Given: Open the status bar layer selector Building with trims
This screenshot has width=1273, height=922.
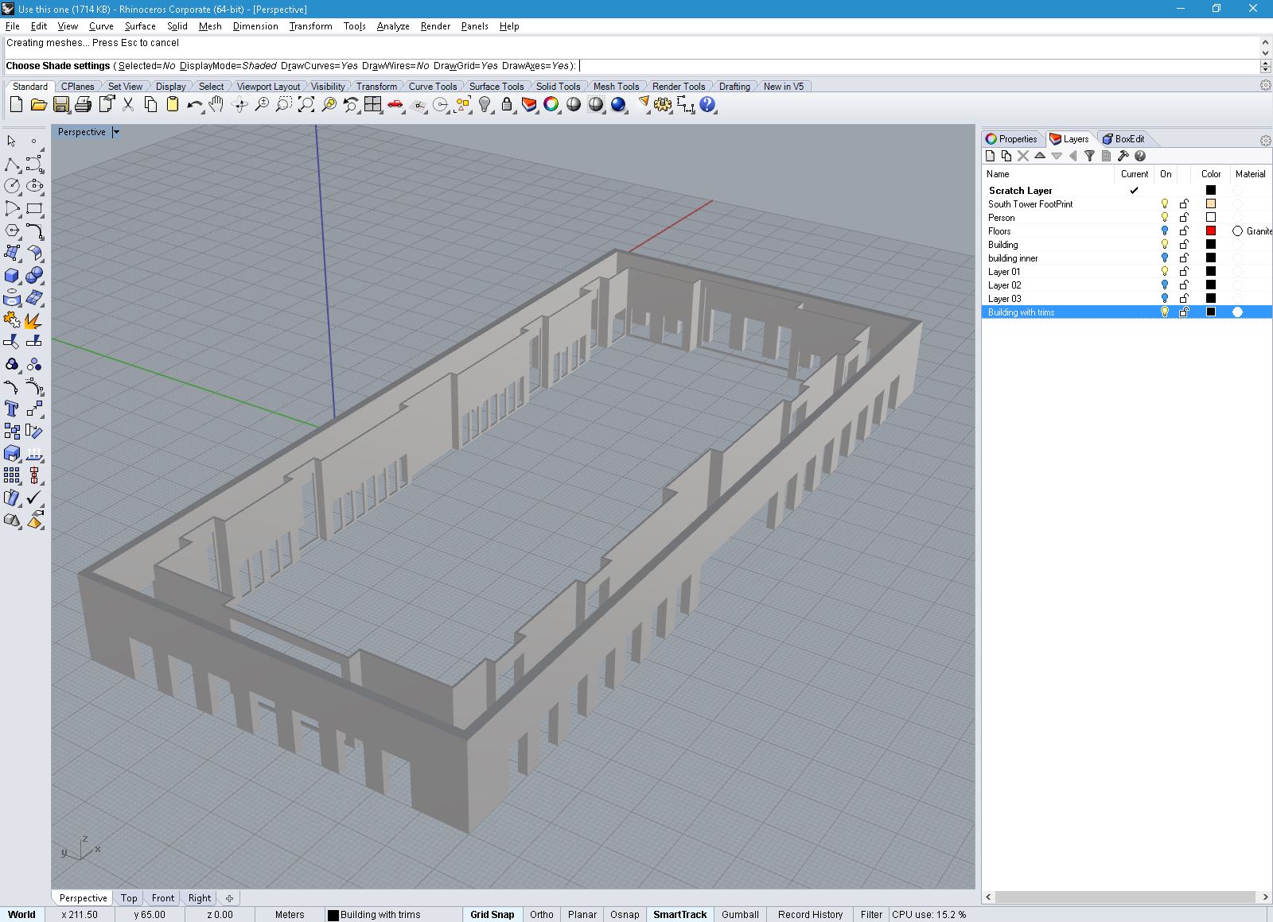Looking at the screenshot, I should pyautogui.click(x=393, y=914).
